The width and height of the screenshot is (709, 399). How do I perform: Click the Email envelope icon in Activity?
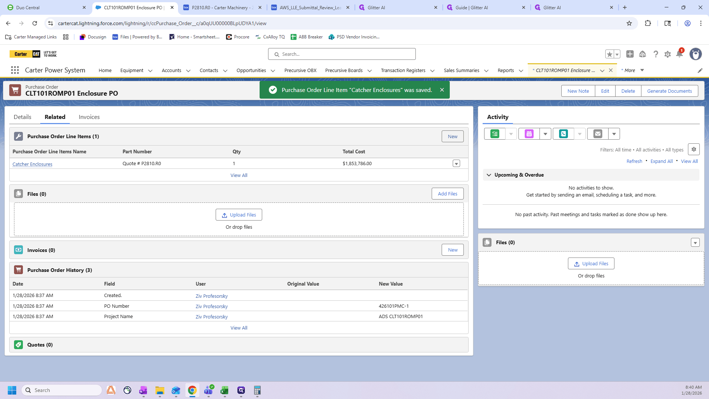click(x=598, y=134)
